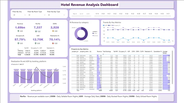Click the Weekend row in the matrix
184x103 pixels.
coord(36,53)
